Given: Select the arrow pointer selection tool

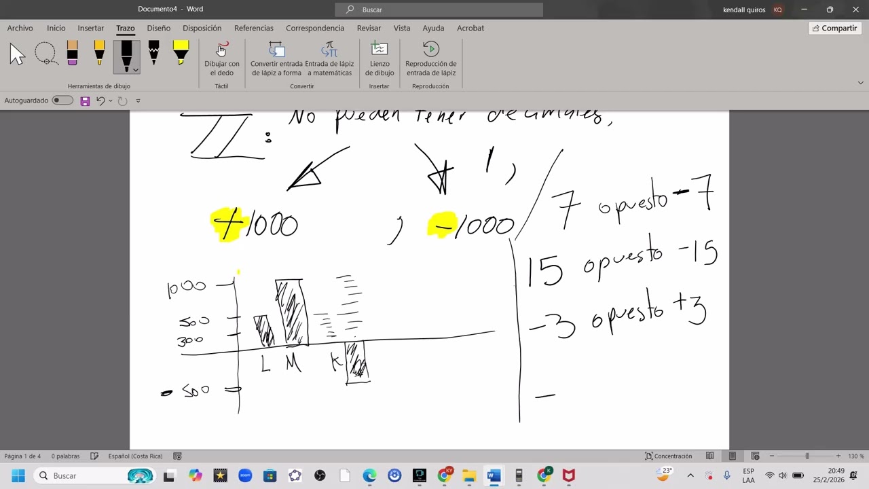Looking at the screenshot, I should point(17,54).
